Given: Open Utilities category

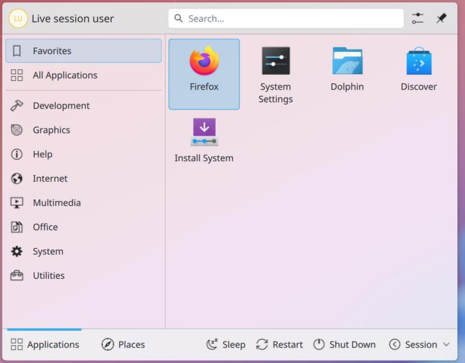Looking at the screenshot, I should tap(83, 275).
